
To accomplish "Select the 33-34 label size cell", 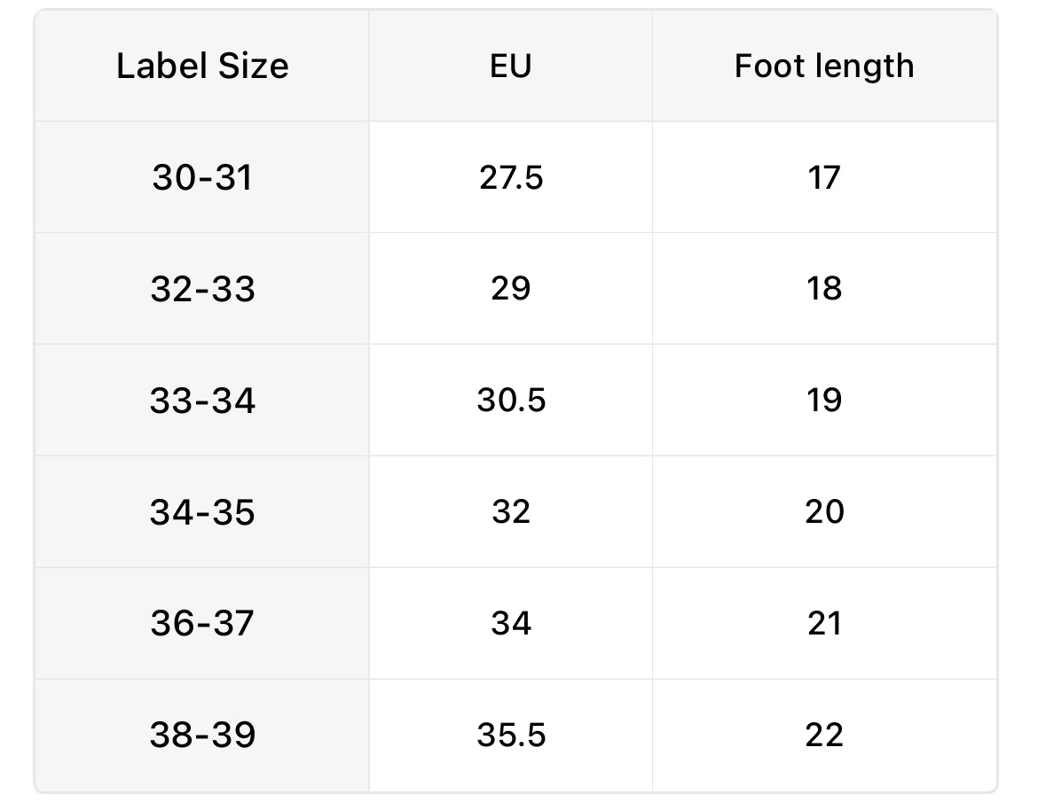I will 202,401.
